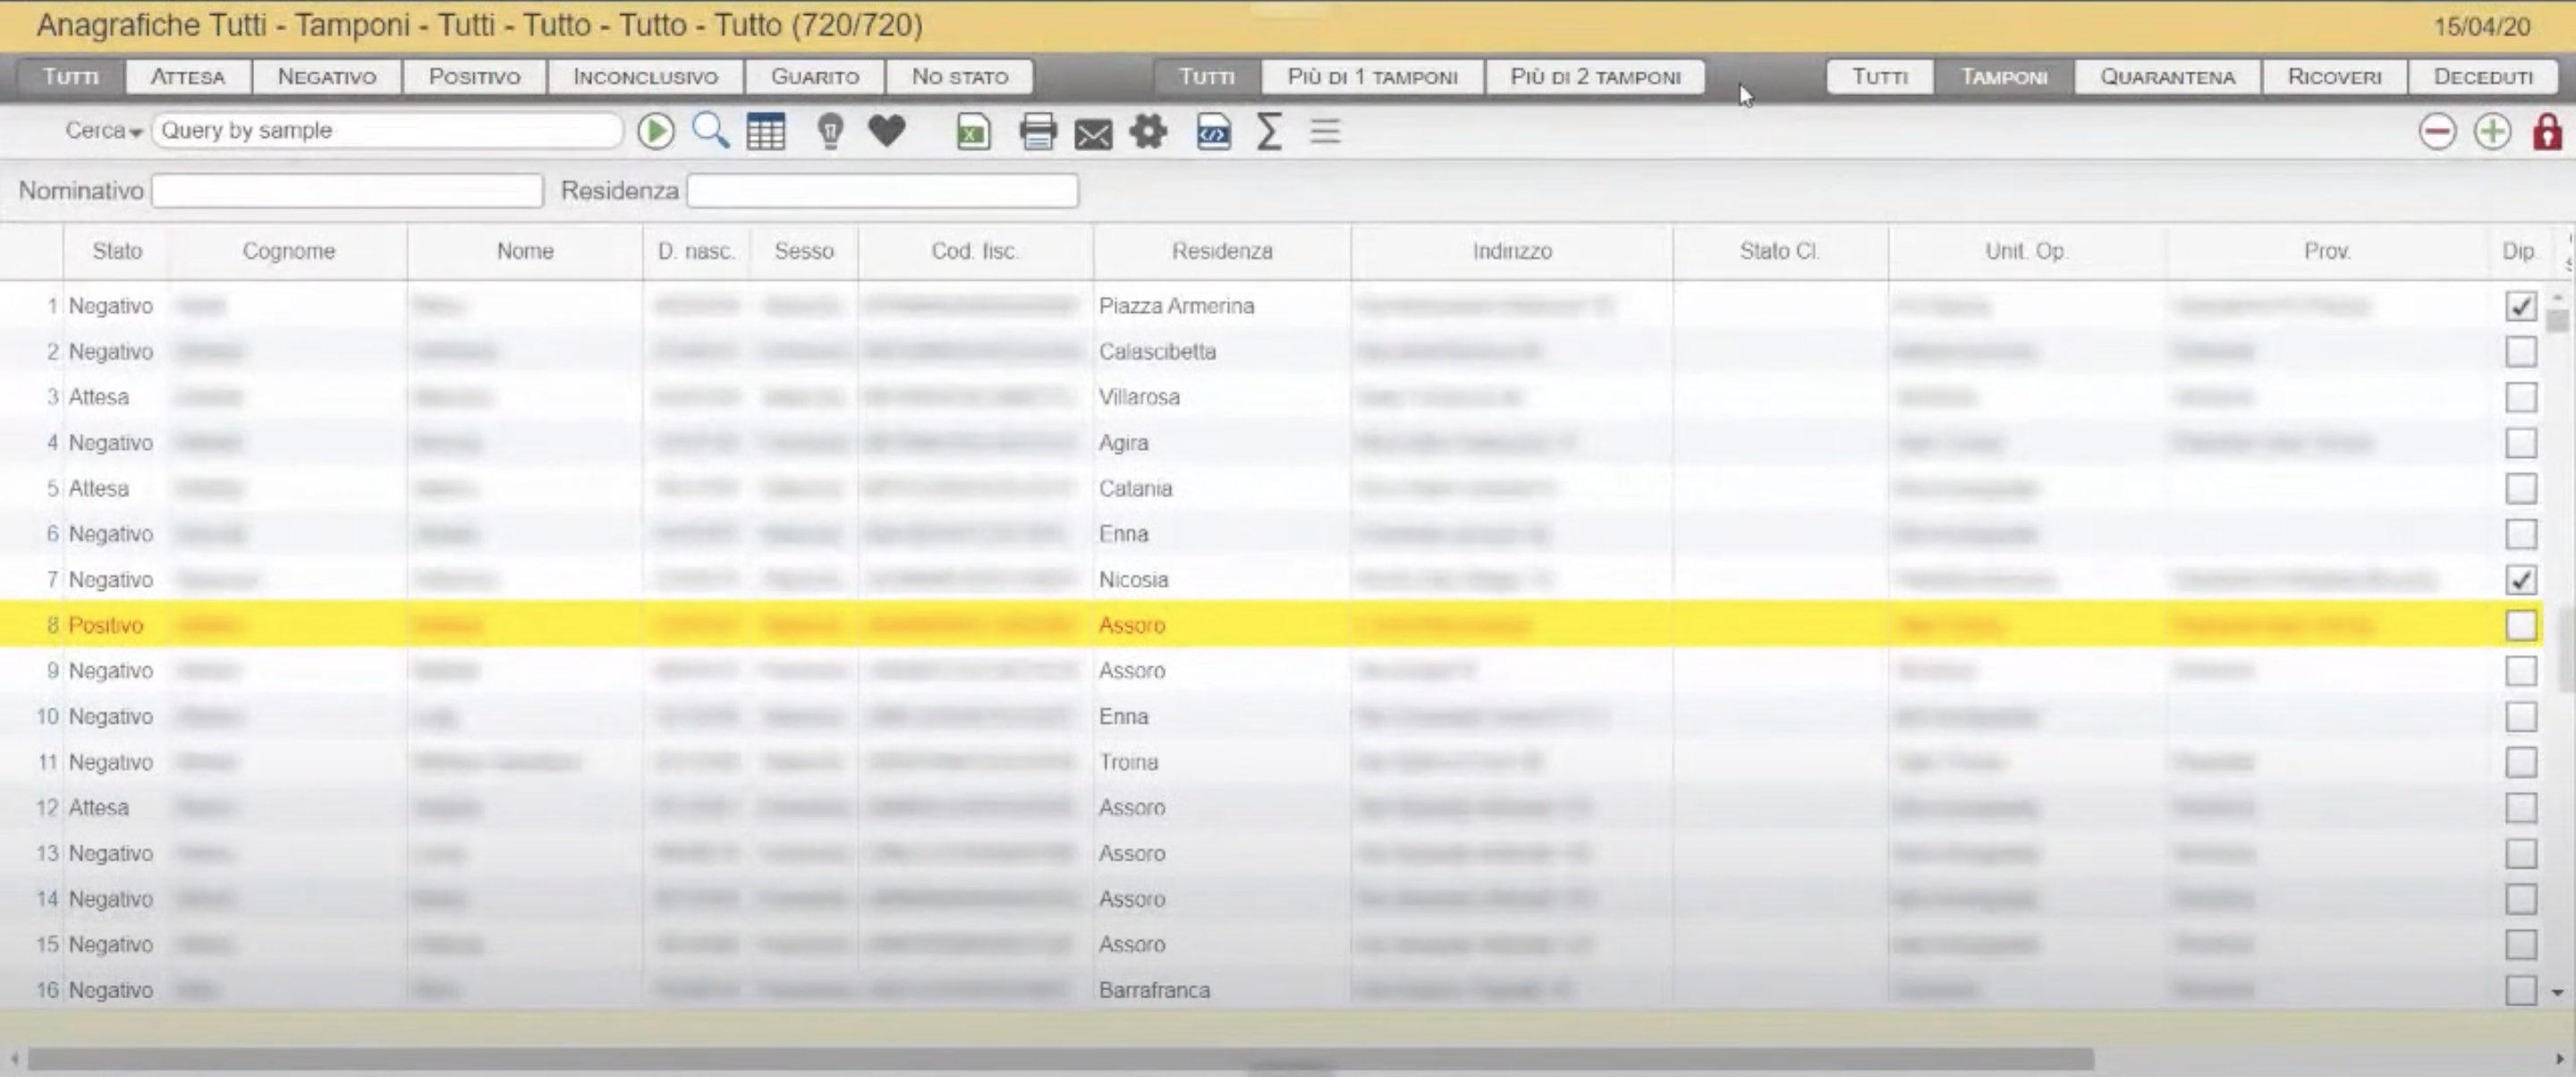Switch to the Deceduti view
The height and width of the screenshot is (1077, 2576).
click(2483, 77)
